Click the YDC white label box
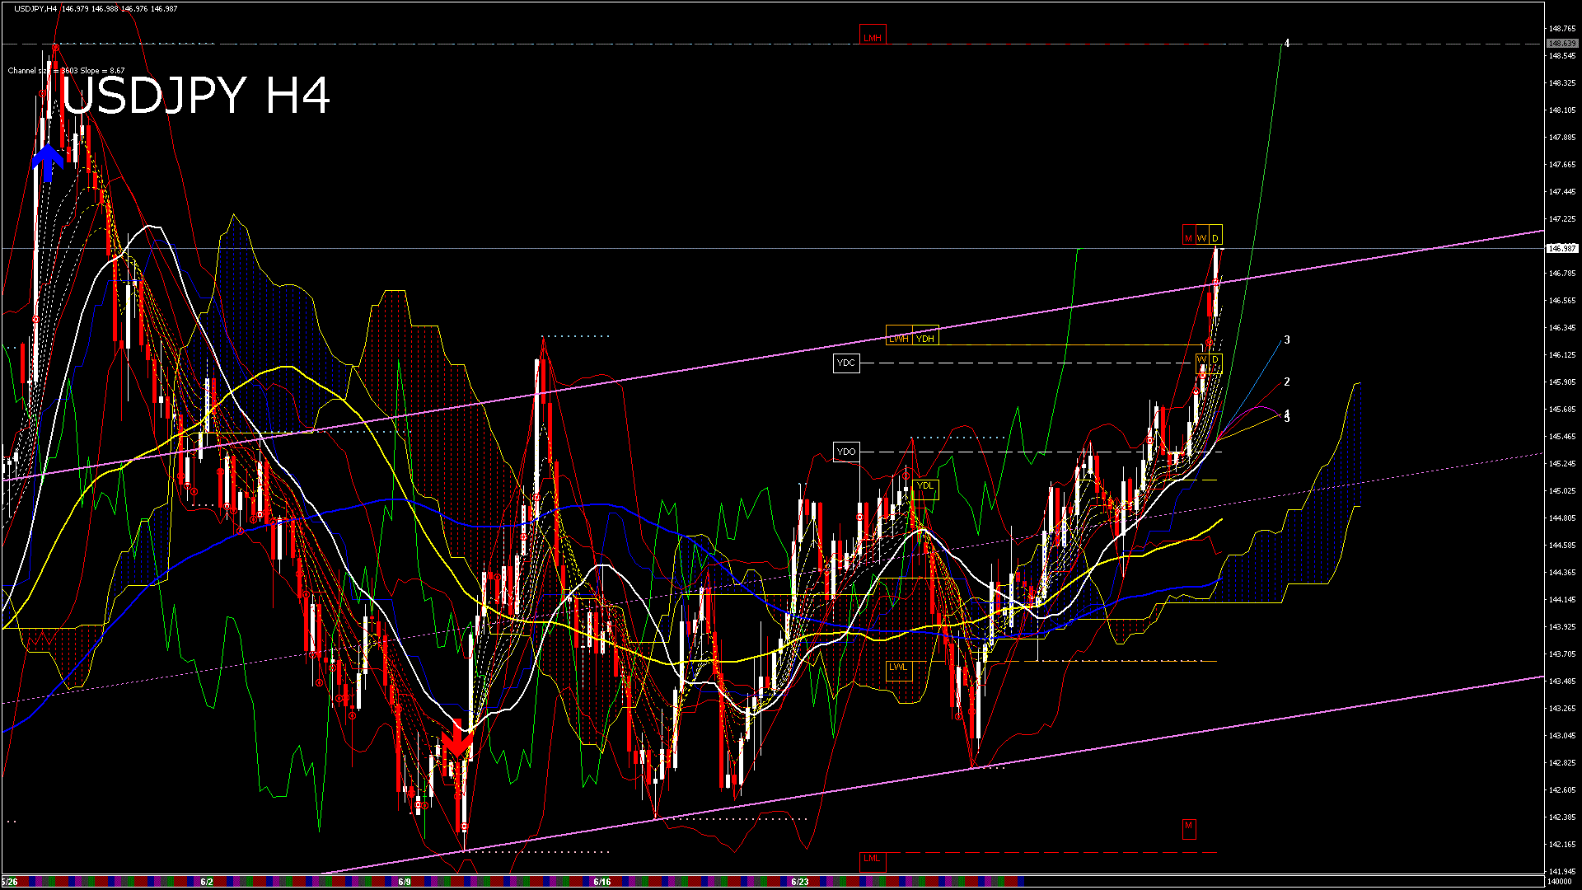The height and width of the screenshot is (890, 1582). tap(846, 363)
